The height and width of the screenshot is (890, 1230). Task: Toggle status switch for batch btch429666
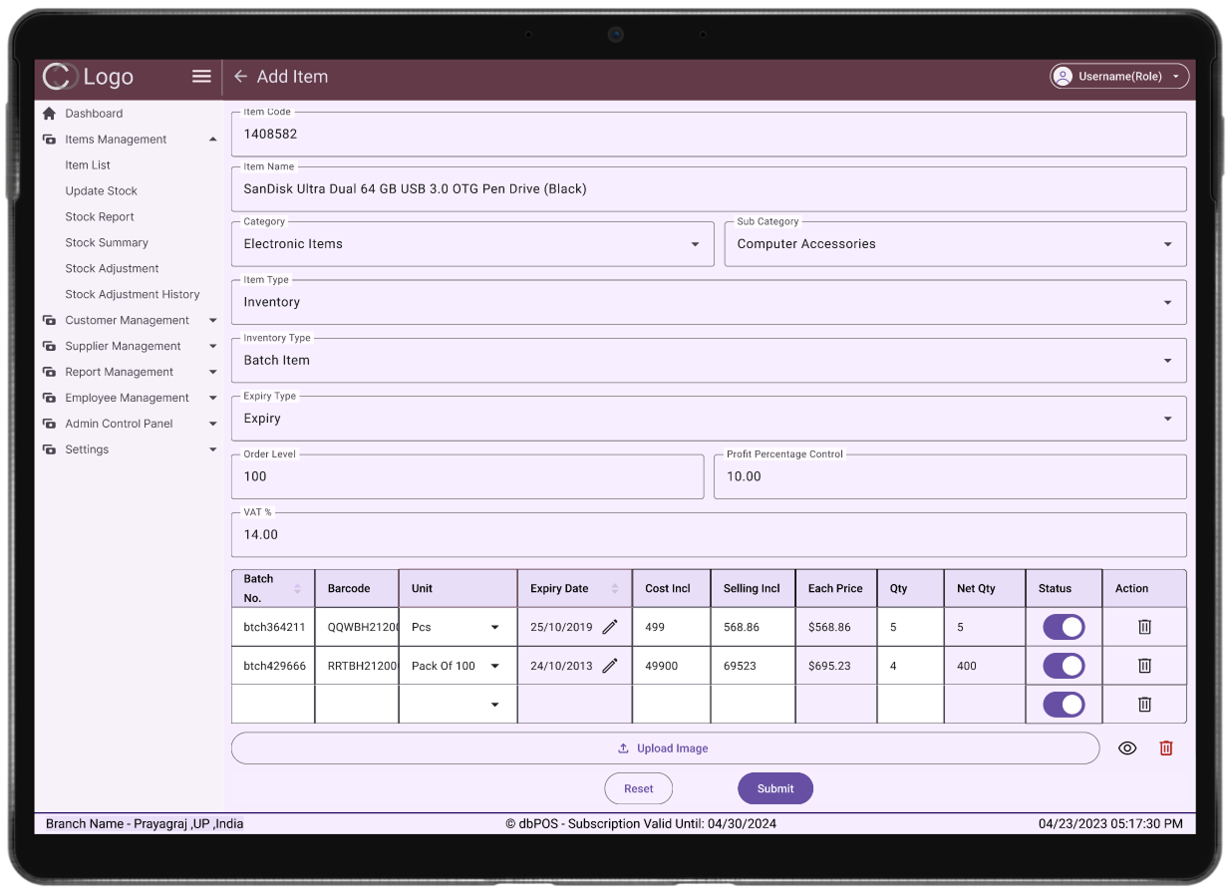pos(1064,666)
